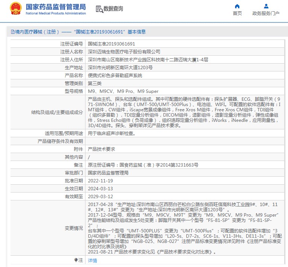Click the 国家药品监督管理局 title text
The width and height of the screenshot is (288, 267).
[56, 7]
